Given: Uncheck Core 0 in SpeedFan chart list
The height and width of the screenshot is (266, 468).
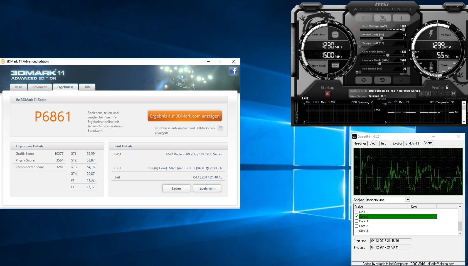Looking at the screenshot, I should tap(357, 217).
